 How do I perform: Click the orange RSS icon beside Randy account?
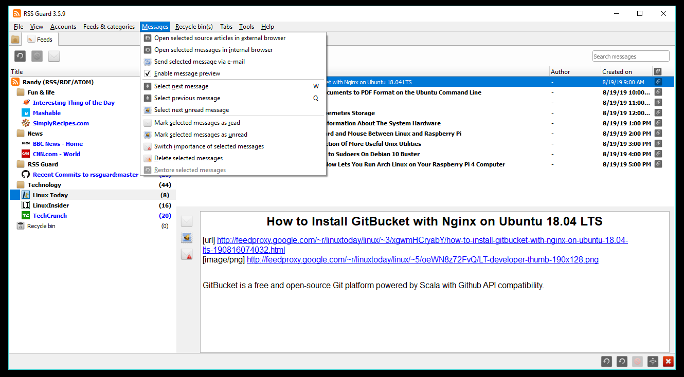click(15, 82)
